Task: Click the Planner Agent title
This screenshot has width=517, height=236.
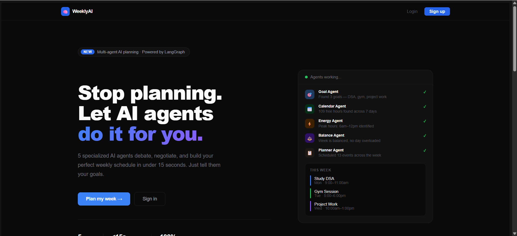Action: coord(331,150)
